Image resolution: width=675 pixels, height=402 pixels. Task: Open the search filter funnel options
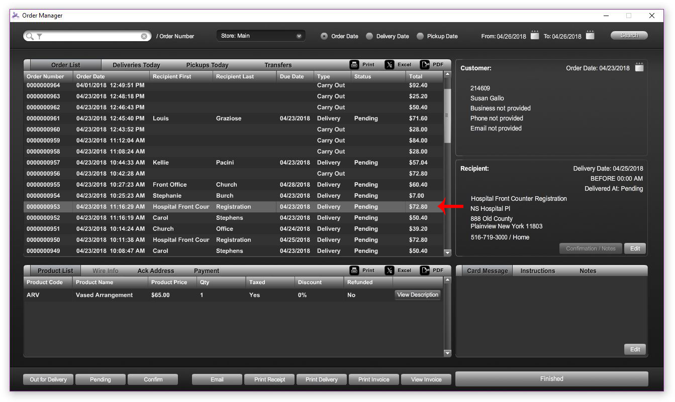(39, 36)
